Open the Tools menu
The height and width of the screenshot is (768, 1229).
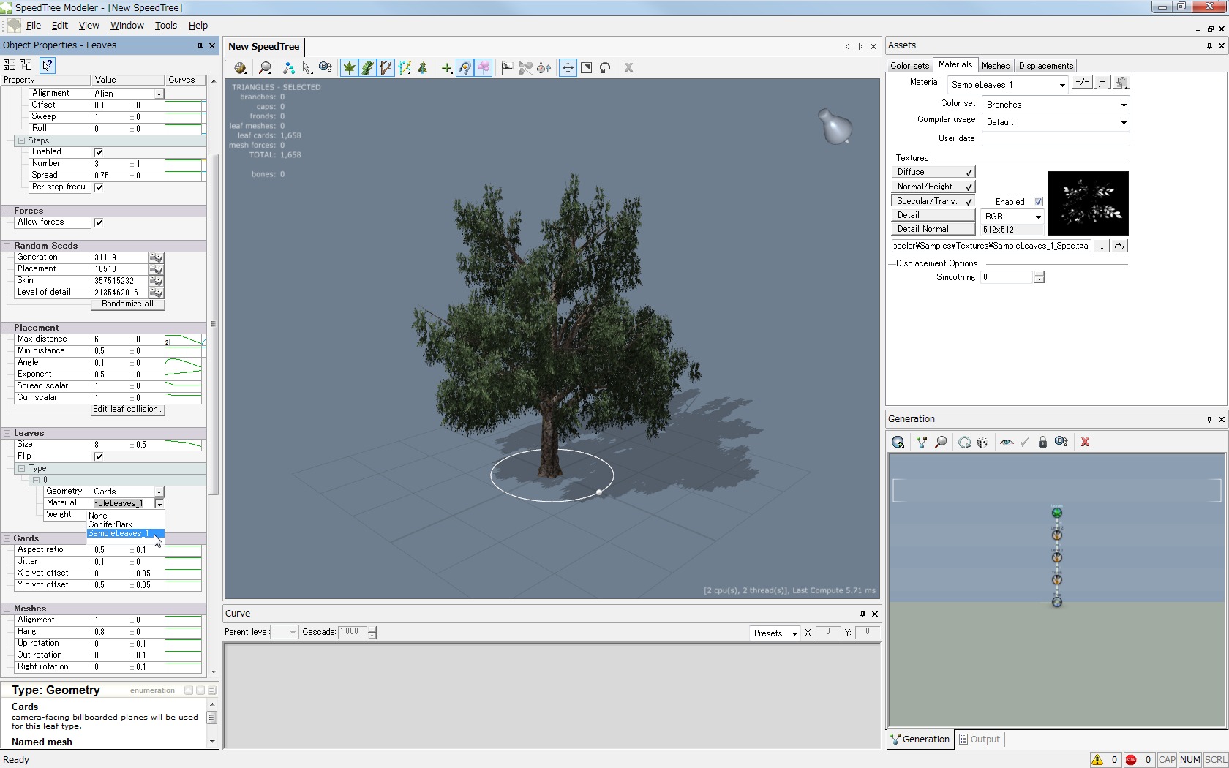(x=165, y=26)
